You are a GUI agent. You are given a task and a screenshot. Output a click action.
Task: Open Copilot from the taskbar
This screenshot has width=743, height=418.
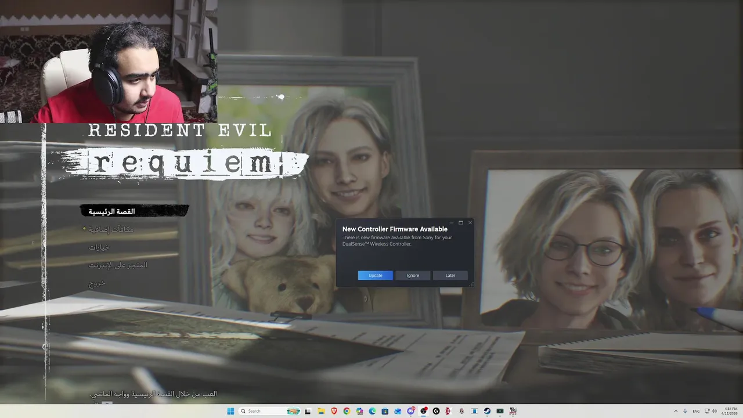359,411
